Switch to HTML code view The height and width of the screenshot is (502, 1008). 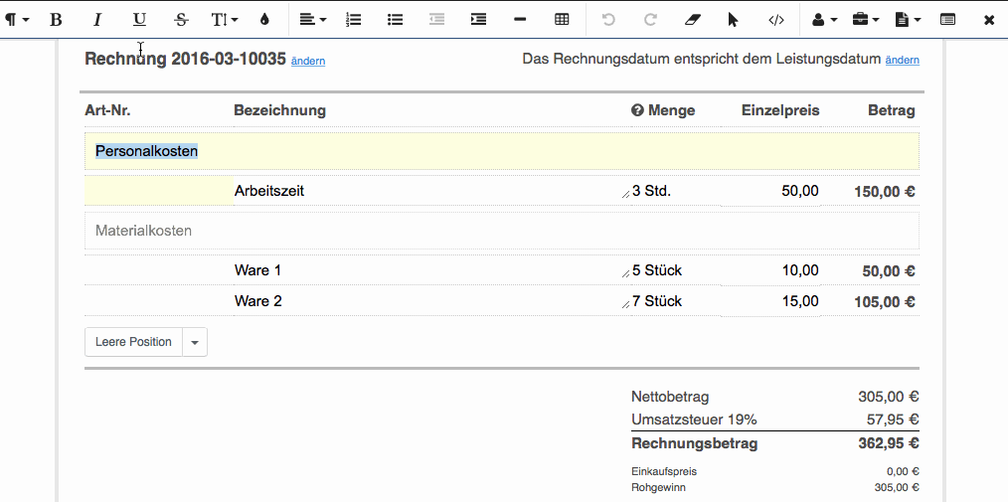point(776,20)
